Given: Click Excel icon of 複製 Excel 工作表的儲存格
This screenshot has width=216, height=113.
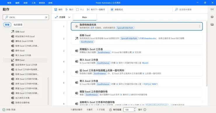Looking at the screenshot, I should (x=76, y=93).
